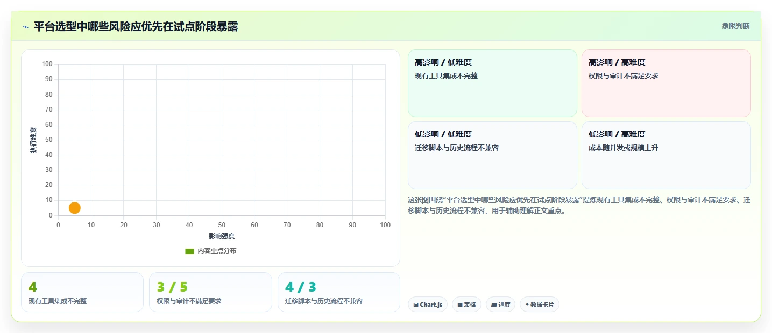Click the lightning icon beside the title
The image size is (772, 333).
[x=26, y=27]
